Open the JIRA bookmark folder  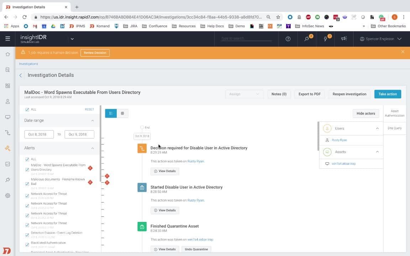(130, 26)
